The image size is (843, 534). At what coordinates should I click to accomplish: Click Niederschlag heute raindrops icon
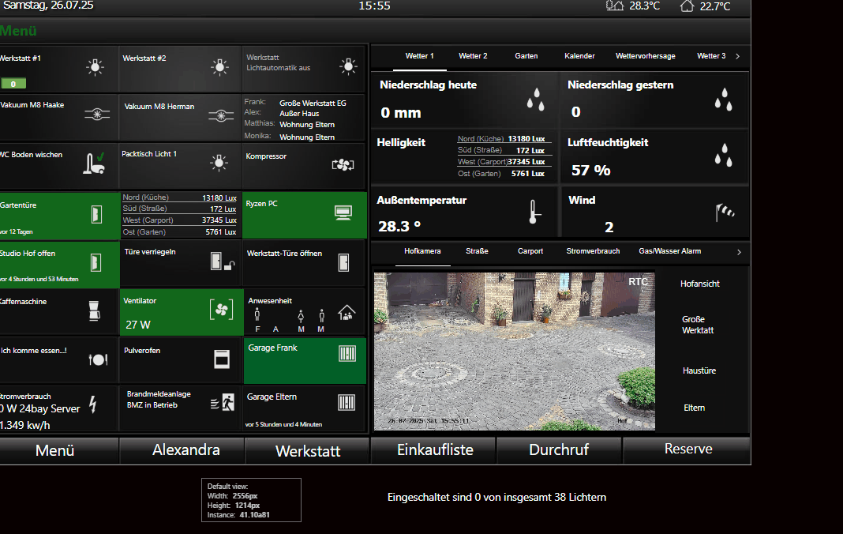(x=535, y=100)
